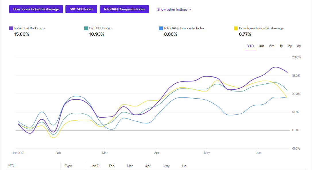The width and height of the screenshot is (312, 170).
Task: Toggle the S&P 500 Index button
Action: tap(81, 9)
